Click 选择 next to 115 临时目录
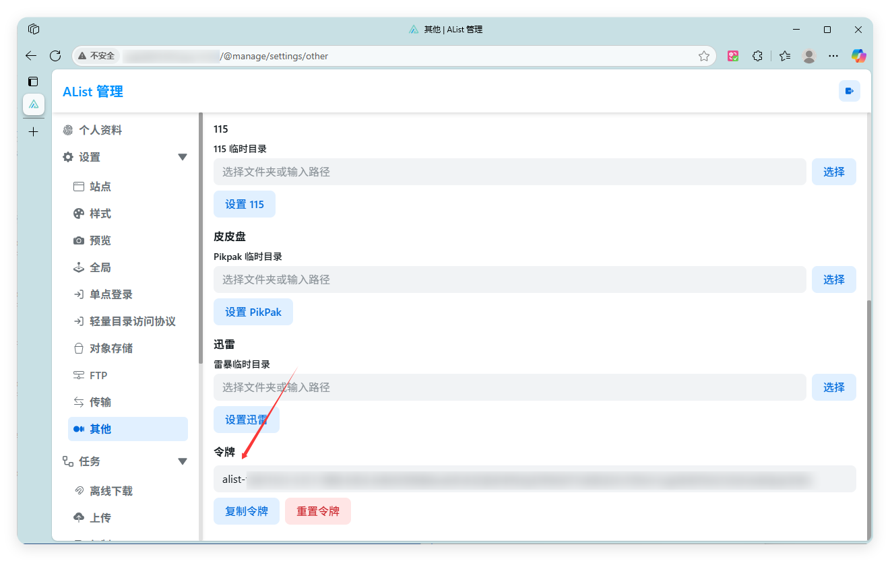This screenshot has height=561, width=890. click(x=833, y=172)
